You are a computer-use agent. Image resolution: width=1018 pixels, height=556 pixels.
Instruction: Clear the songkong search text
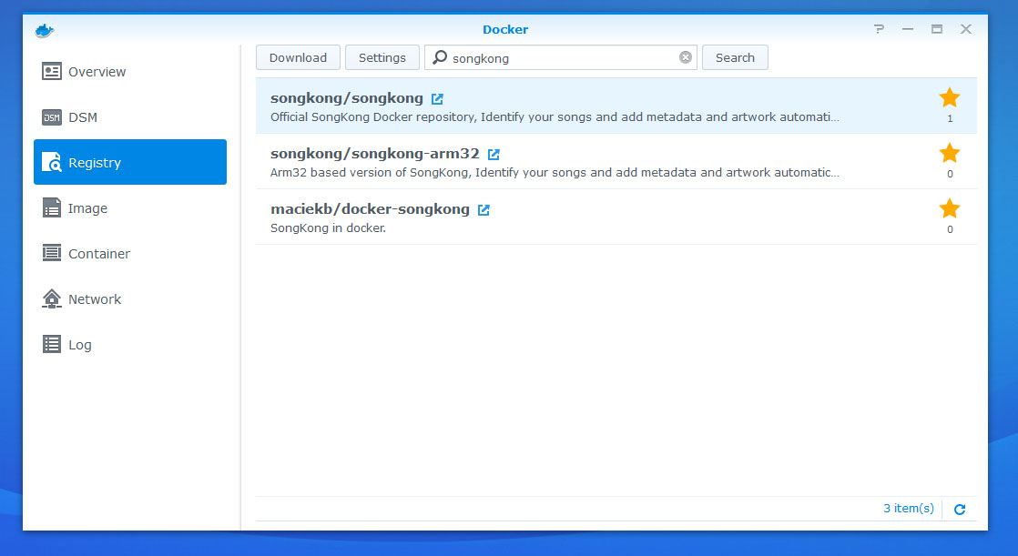click(686, 57)
